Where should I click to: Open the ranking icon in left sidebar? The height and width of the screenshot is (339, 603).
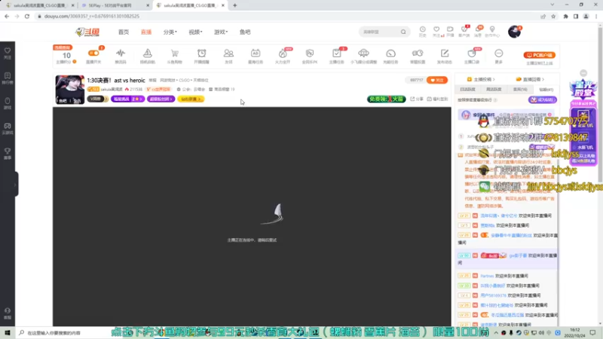(x=8, y=76)
